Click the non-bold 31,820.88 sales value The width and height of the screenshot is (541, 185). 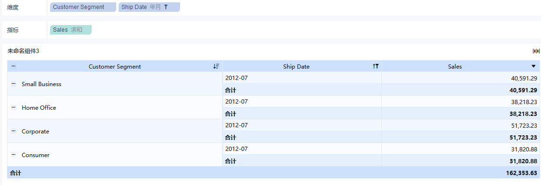(x=524, y=150)
